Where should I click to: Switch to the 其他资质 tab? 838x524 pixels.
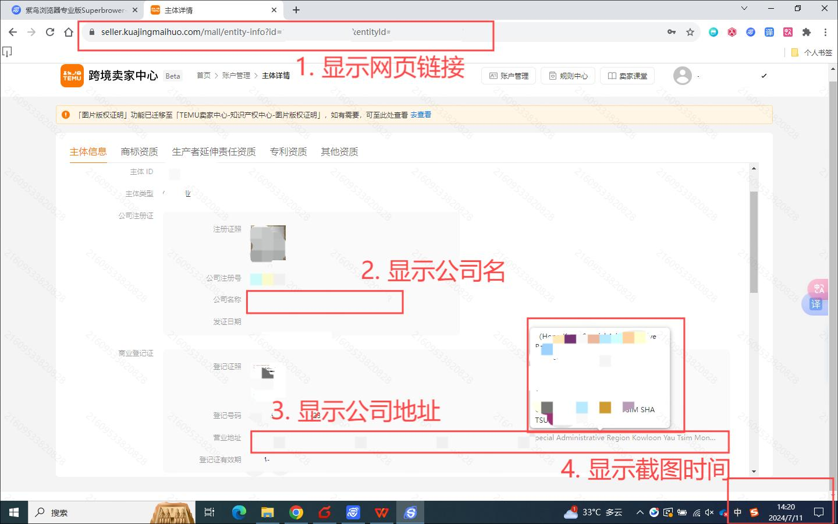[x=340, y=152]
